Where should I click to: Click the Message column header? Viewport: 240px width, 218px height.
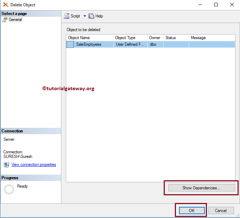tap(212, 38)
